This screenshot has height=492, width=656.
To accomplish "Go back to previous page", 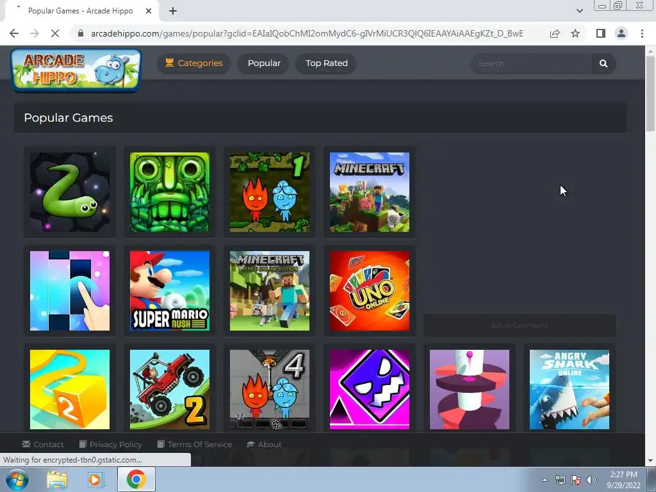I will click(14, 33).
